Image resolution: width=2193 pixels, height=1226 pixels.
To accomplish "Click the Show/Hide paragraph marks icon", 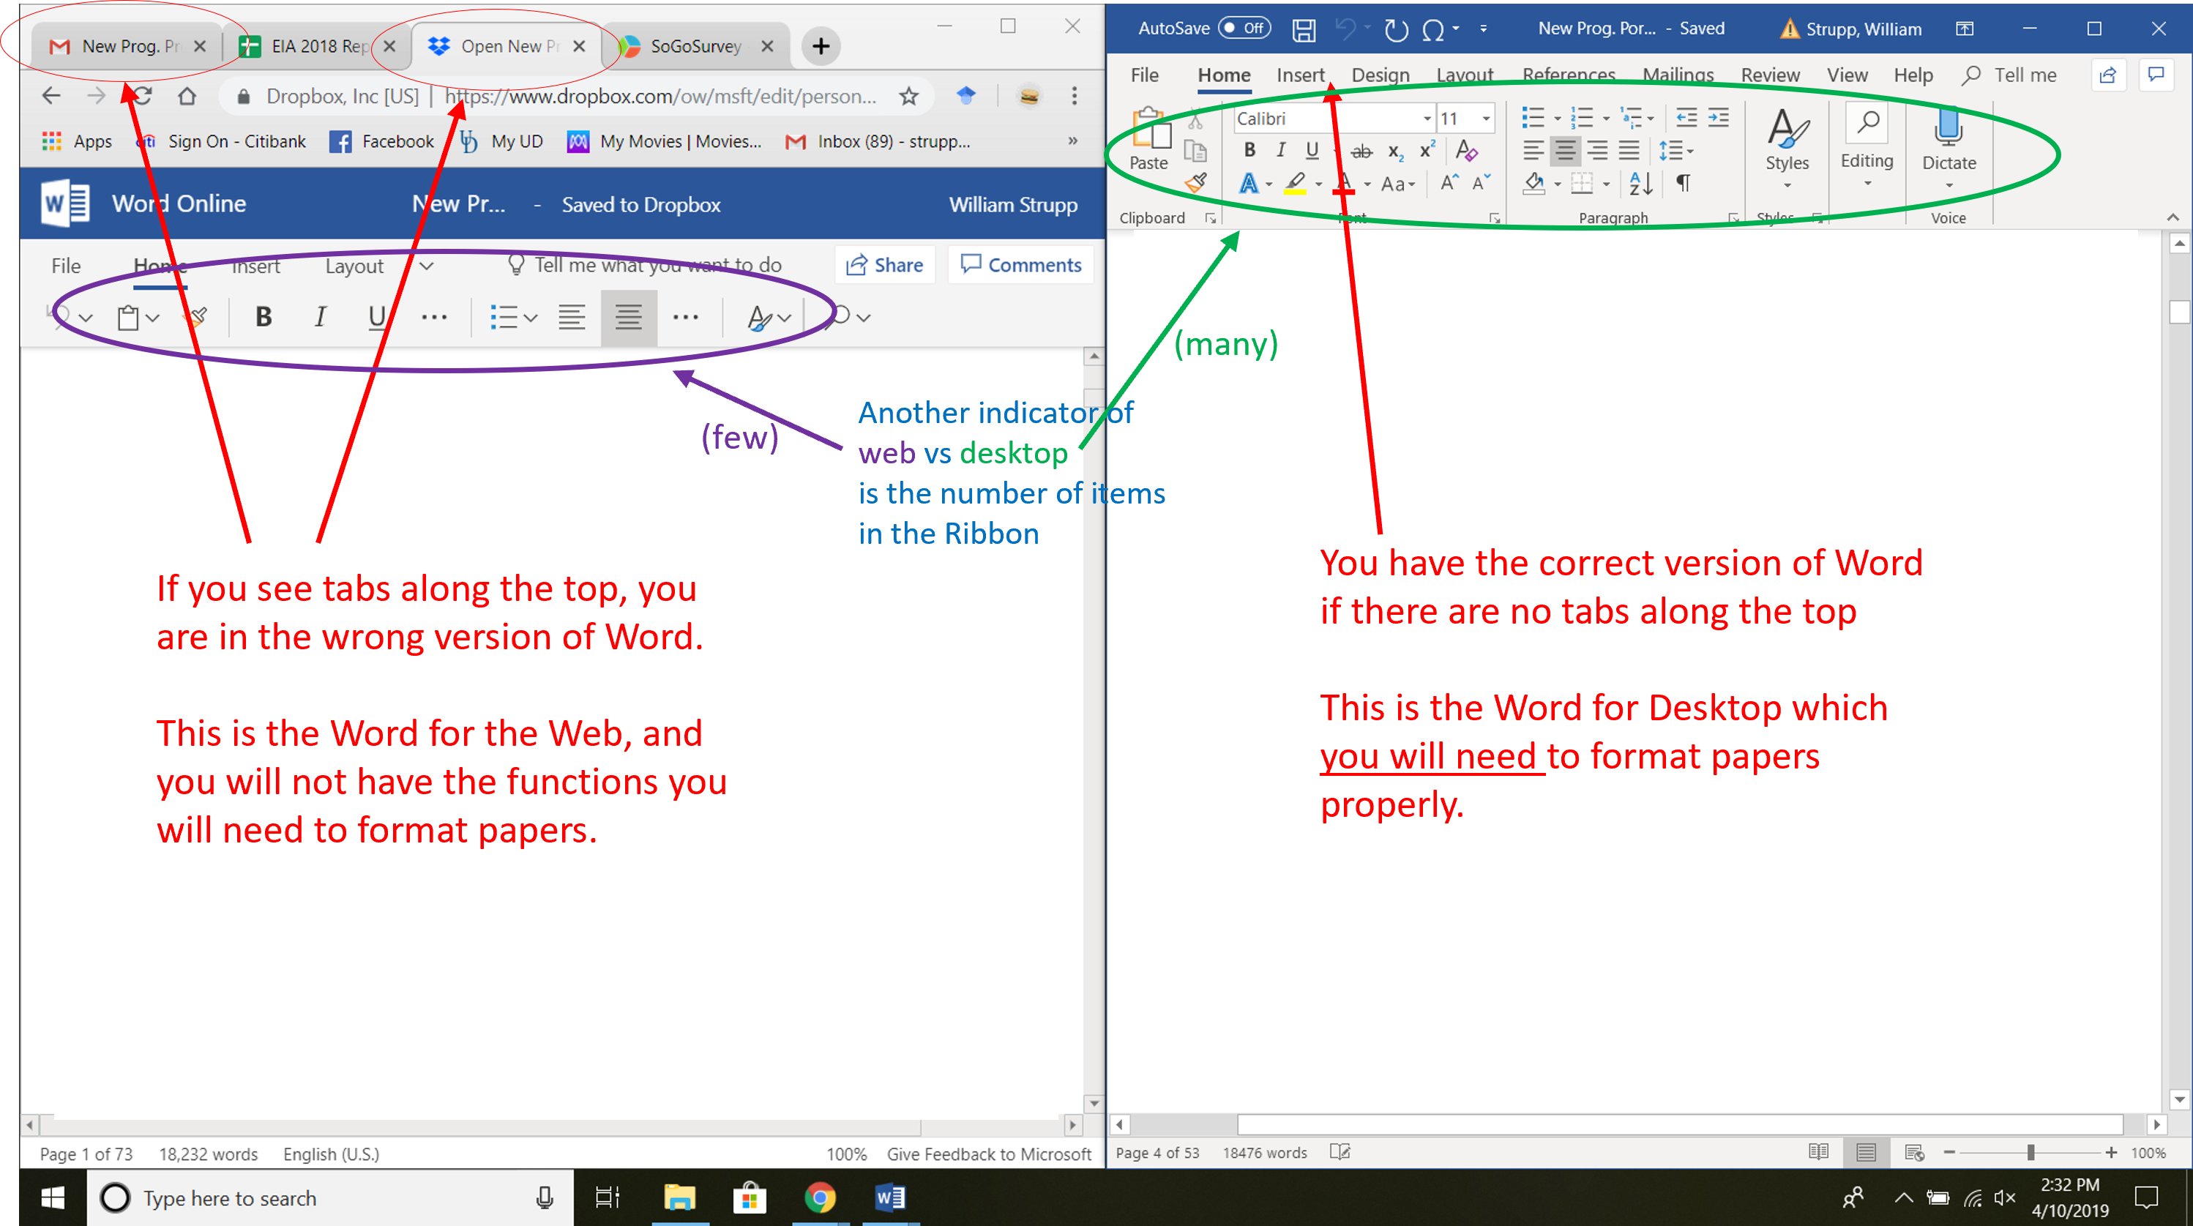I will (x=1683, y=183).
